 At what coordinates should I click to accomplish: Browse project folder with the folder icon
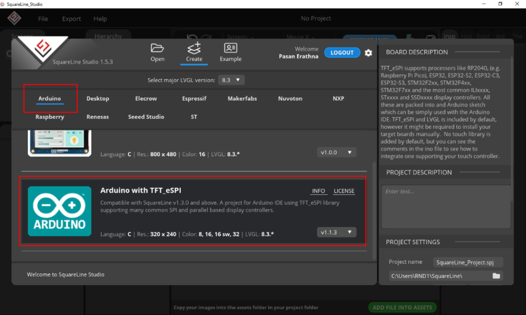click(496, 276)
